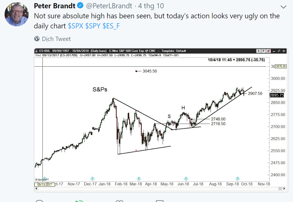Open the $SPY cashtag link

(93, 26)
